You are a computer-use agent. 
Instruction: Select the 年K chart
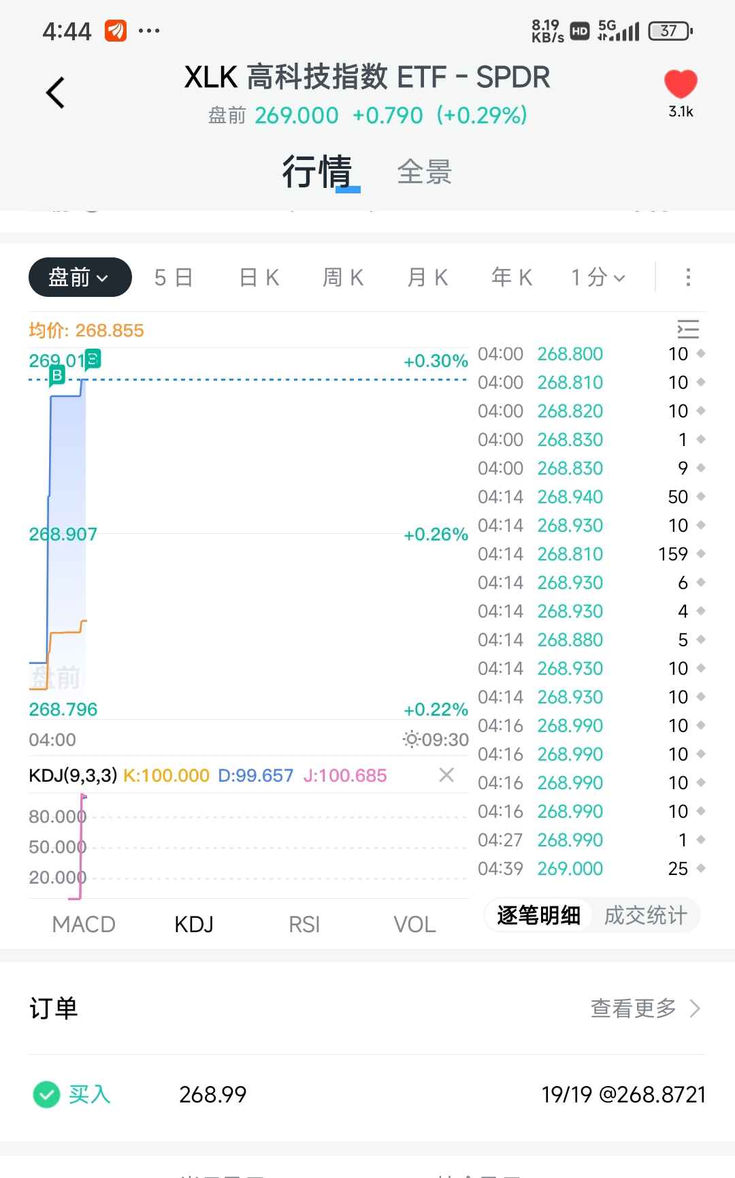(512, 277)
